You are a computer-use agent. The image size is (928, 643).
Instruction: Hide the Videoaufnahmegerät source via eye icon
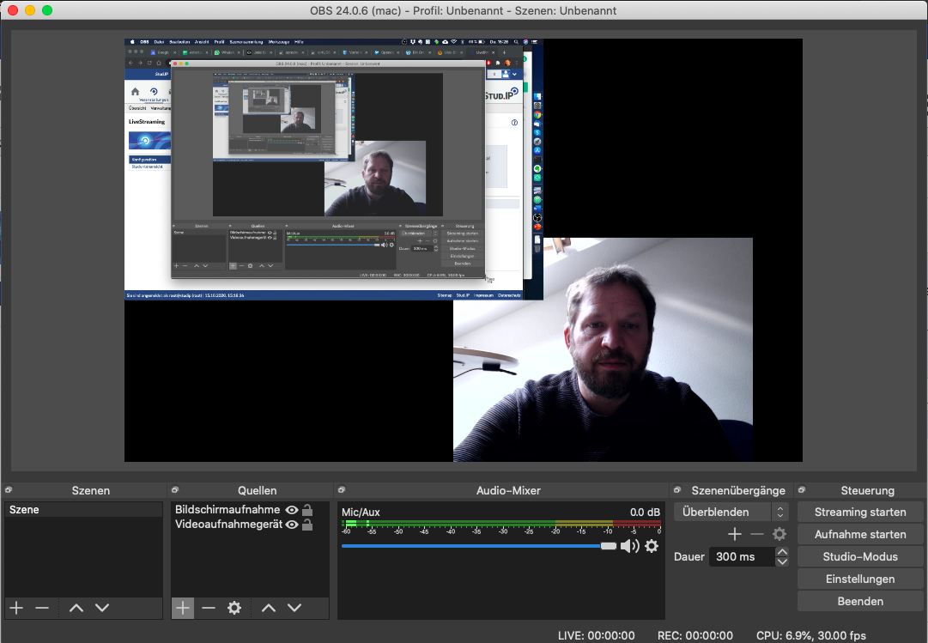[292, 525]
